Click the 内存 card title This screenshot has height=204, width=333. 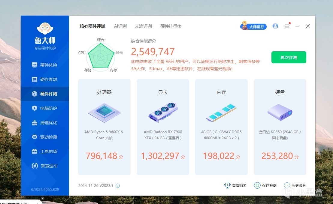tap(222, 92)
